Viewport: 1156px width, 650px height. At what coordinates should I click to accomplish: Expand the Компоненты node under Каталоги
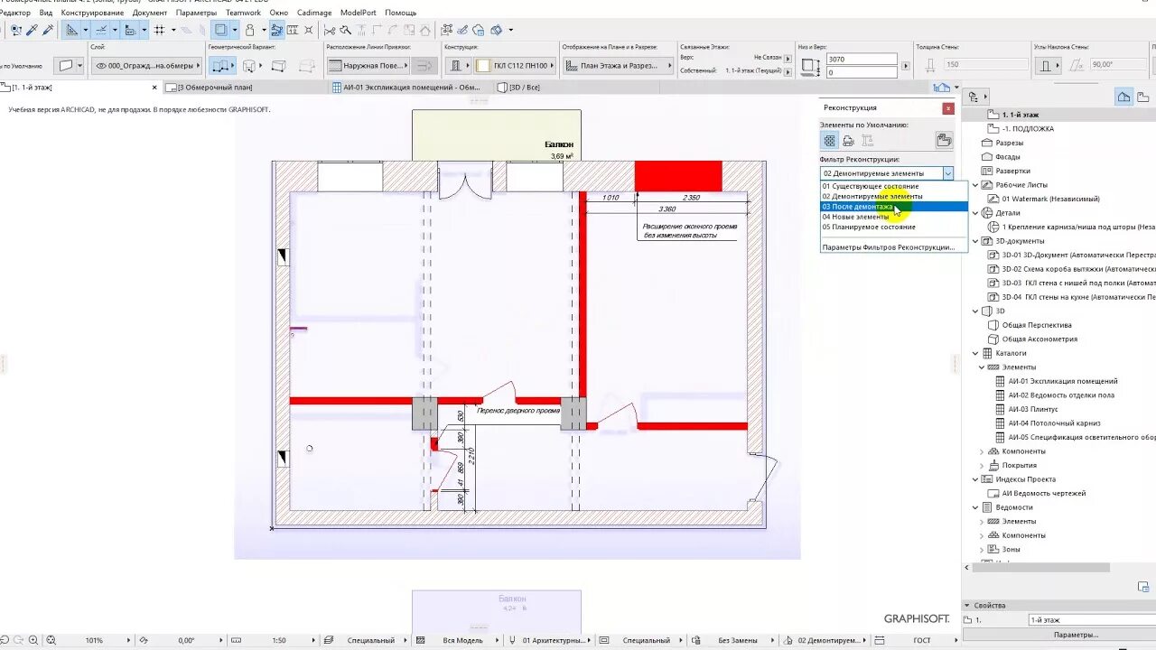click(x=982, y=451)
